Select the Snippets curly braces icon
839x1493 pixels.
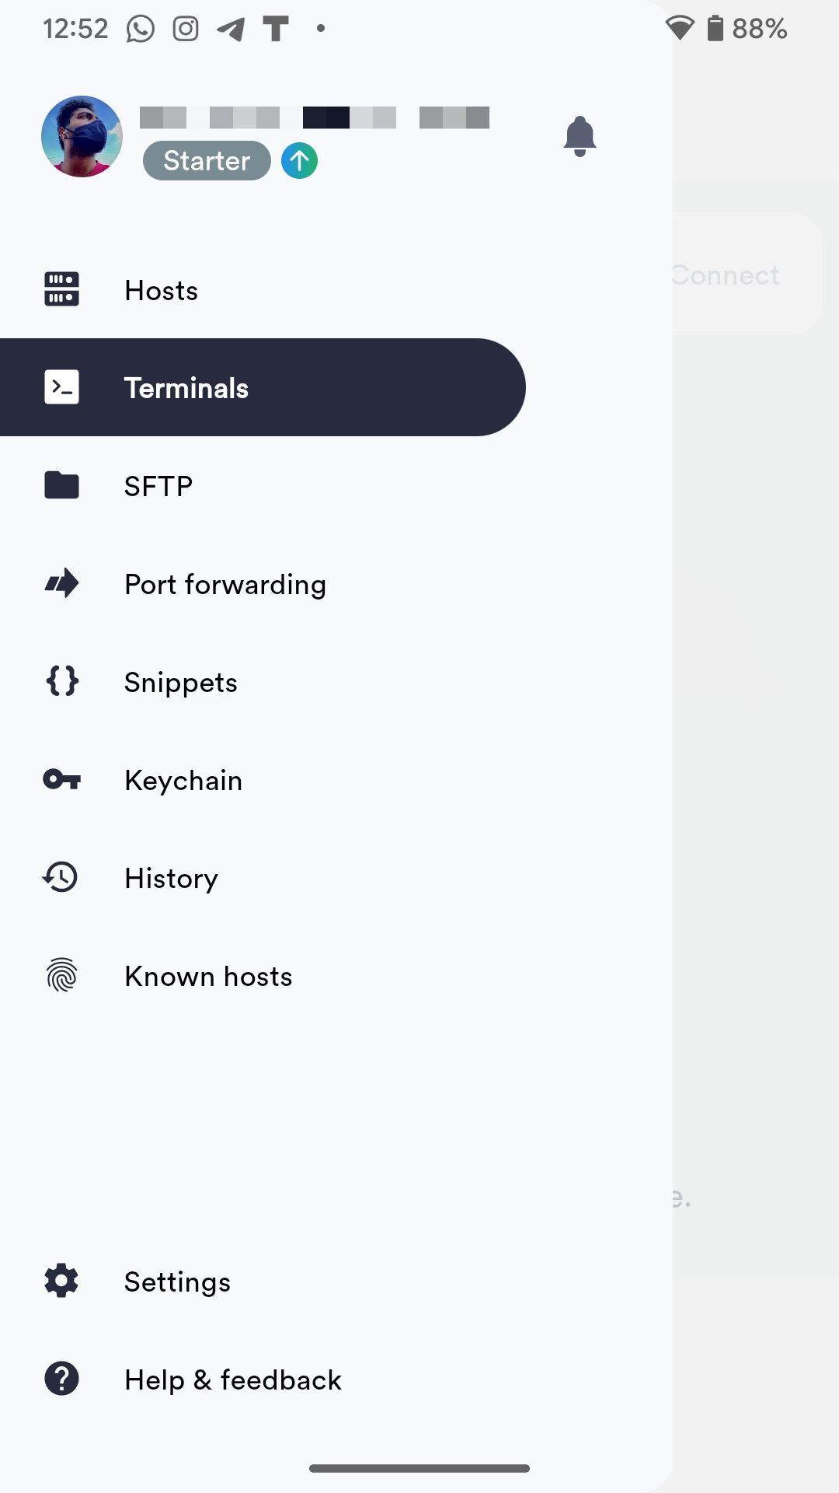click(61, 681)
